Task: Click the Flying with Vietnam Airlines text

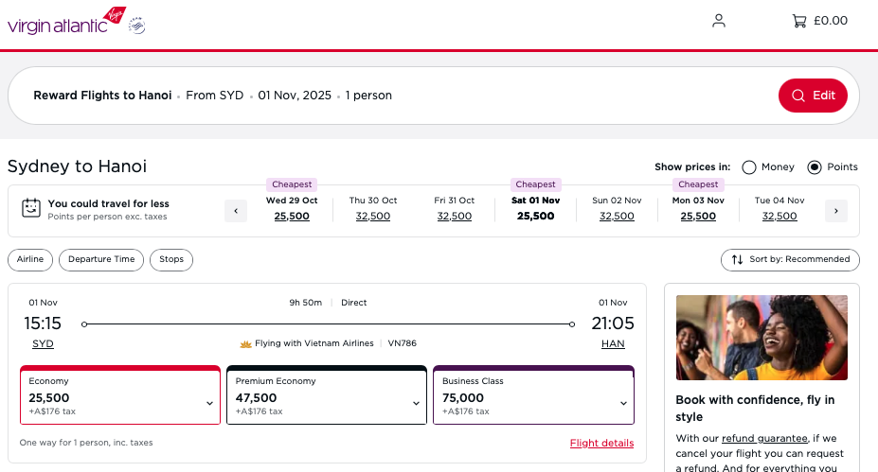Action: (314, 343)
